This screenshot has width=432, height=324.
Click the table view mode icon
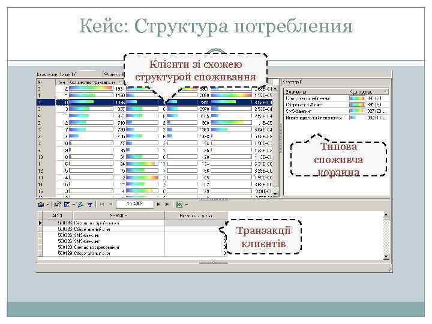(x=67, y=205)
